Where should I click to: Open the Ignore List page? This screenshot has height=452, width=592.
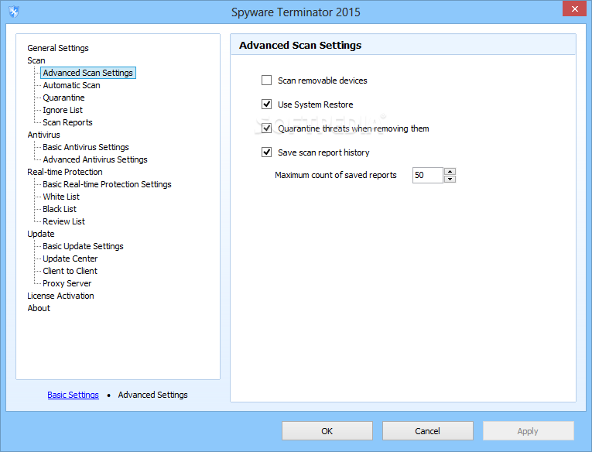point(63,110)
